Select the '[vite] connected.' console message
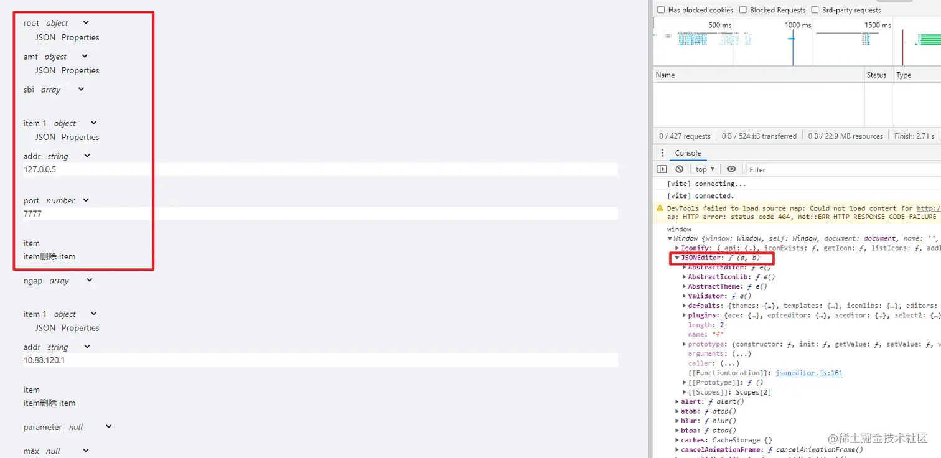941x458 pixels. point(702,196)
